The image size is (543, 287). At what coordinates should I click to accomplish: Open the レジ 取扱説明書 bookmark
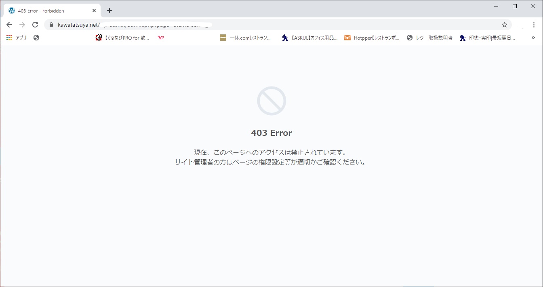pyautogui.click(x=429, y=38)
